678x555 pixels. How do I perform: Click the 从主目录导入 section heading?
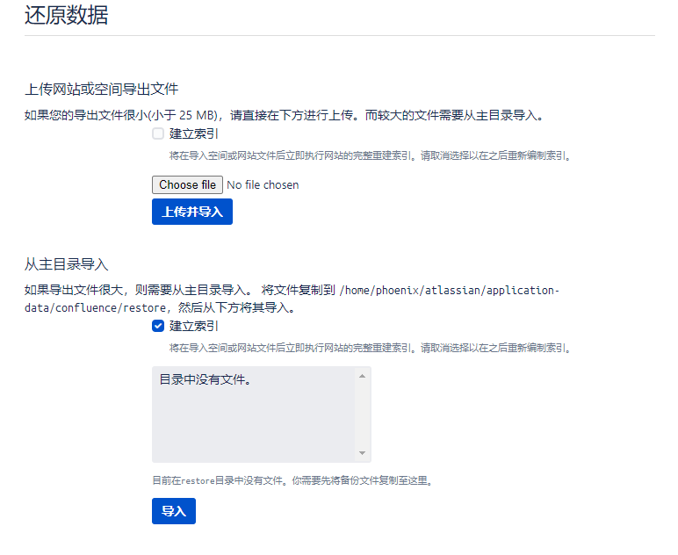click(x=67, y=263)
